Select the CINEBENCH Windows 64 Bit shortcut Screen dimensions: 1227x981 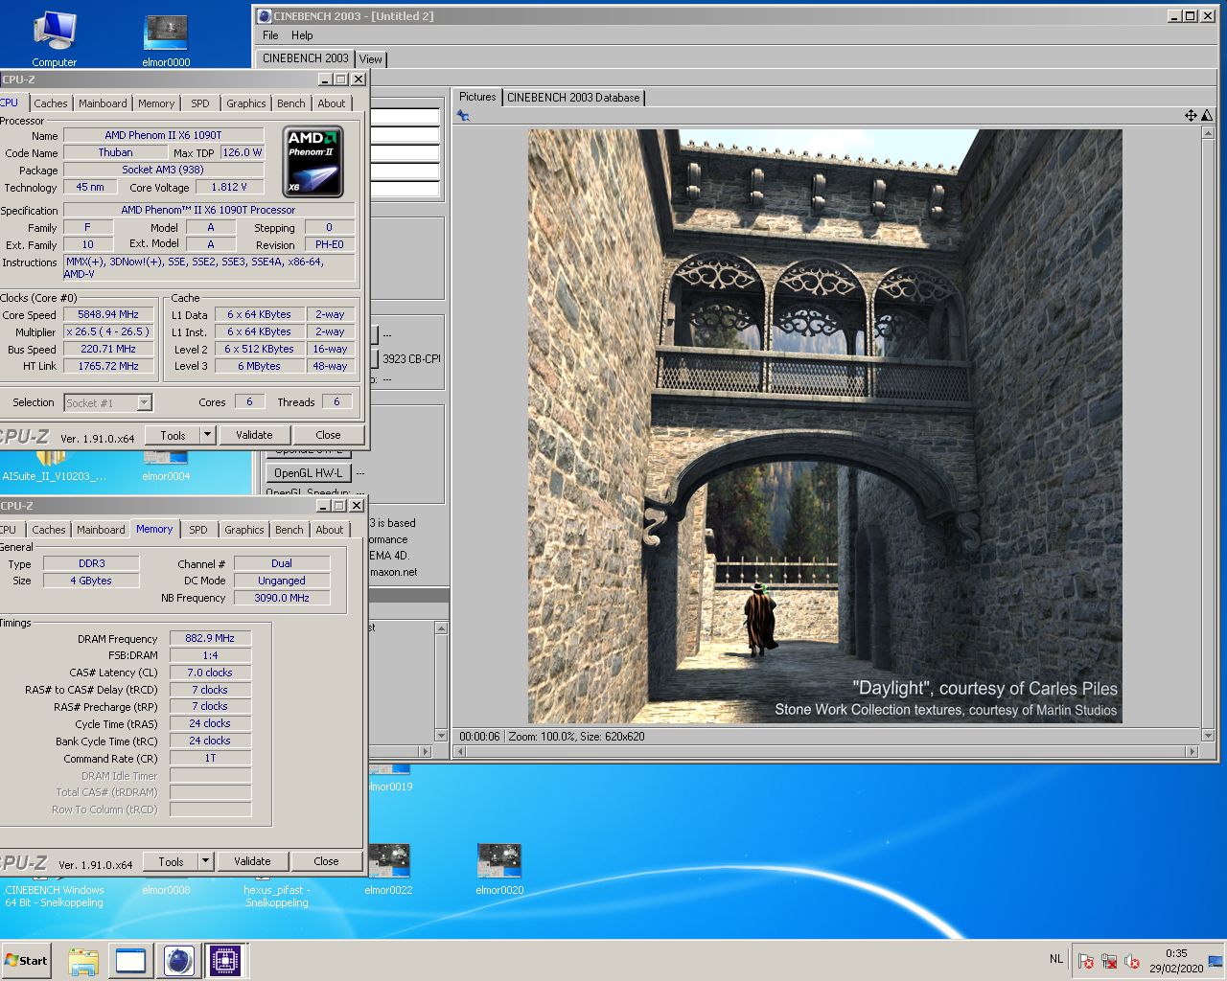(55, 896)
